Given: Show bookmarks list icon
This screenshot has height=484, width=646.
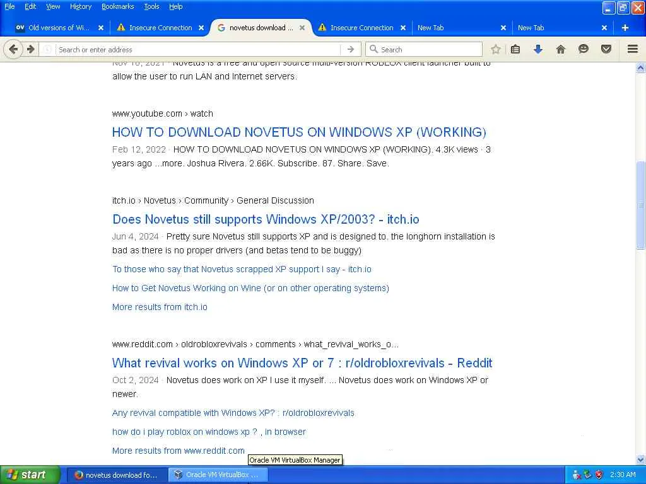Looking at the screenshot, I should (x=515, y=49).
